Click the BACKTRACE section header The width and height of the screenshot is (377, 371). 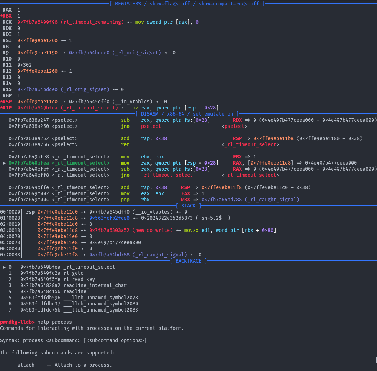pos(188,261)
